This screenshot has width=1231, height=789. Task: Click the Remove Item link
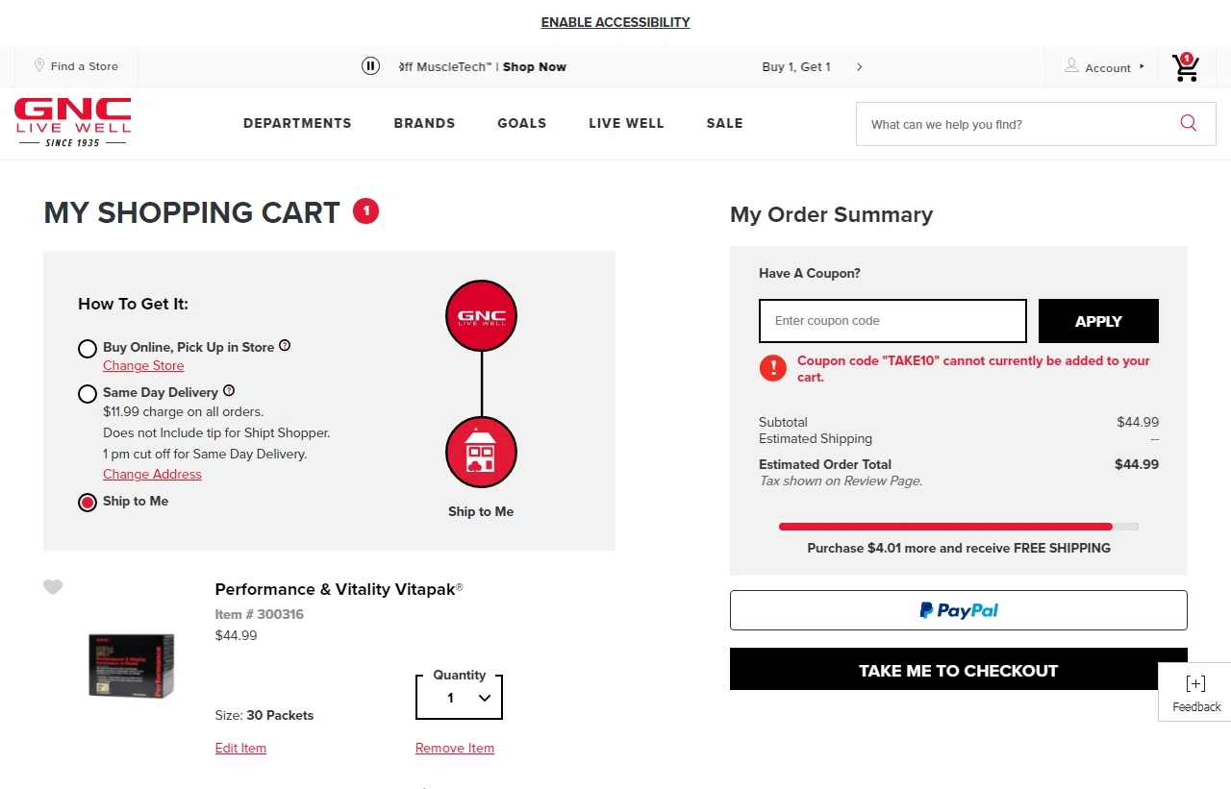pyautogui.click(x=455, y=748)
